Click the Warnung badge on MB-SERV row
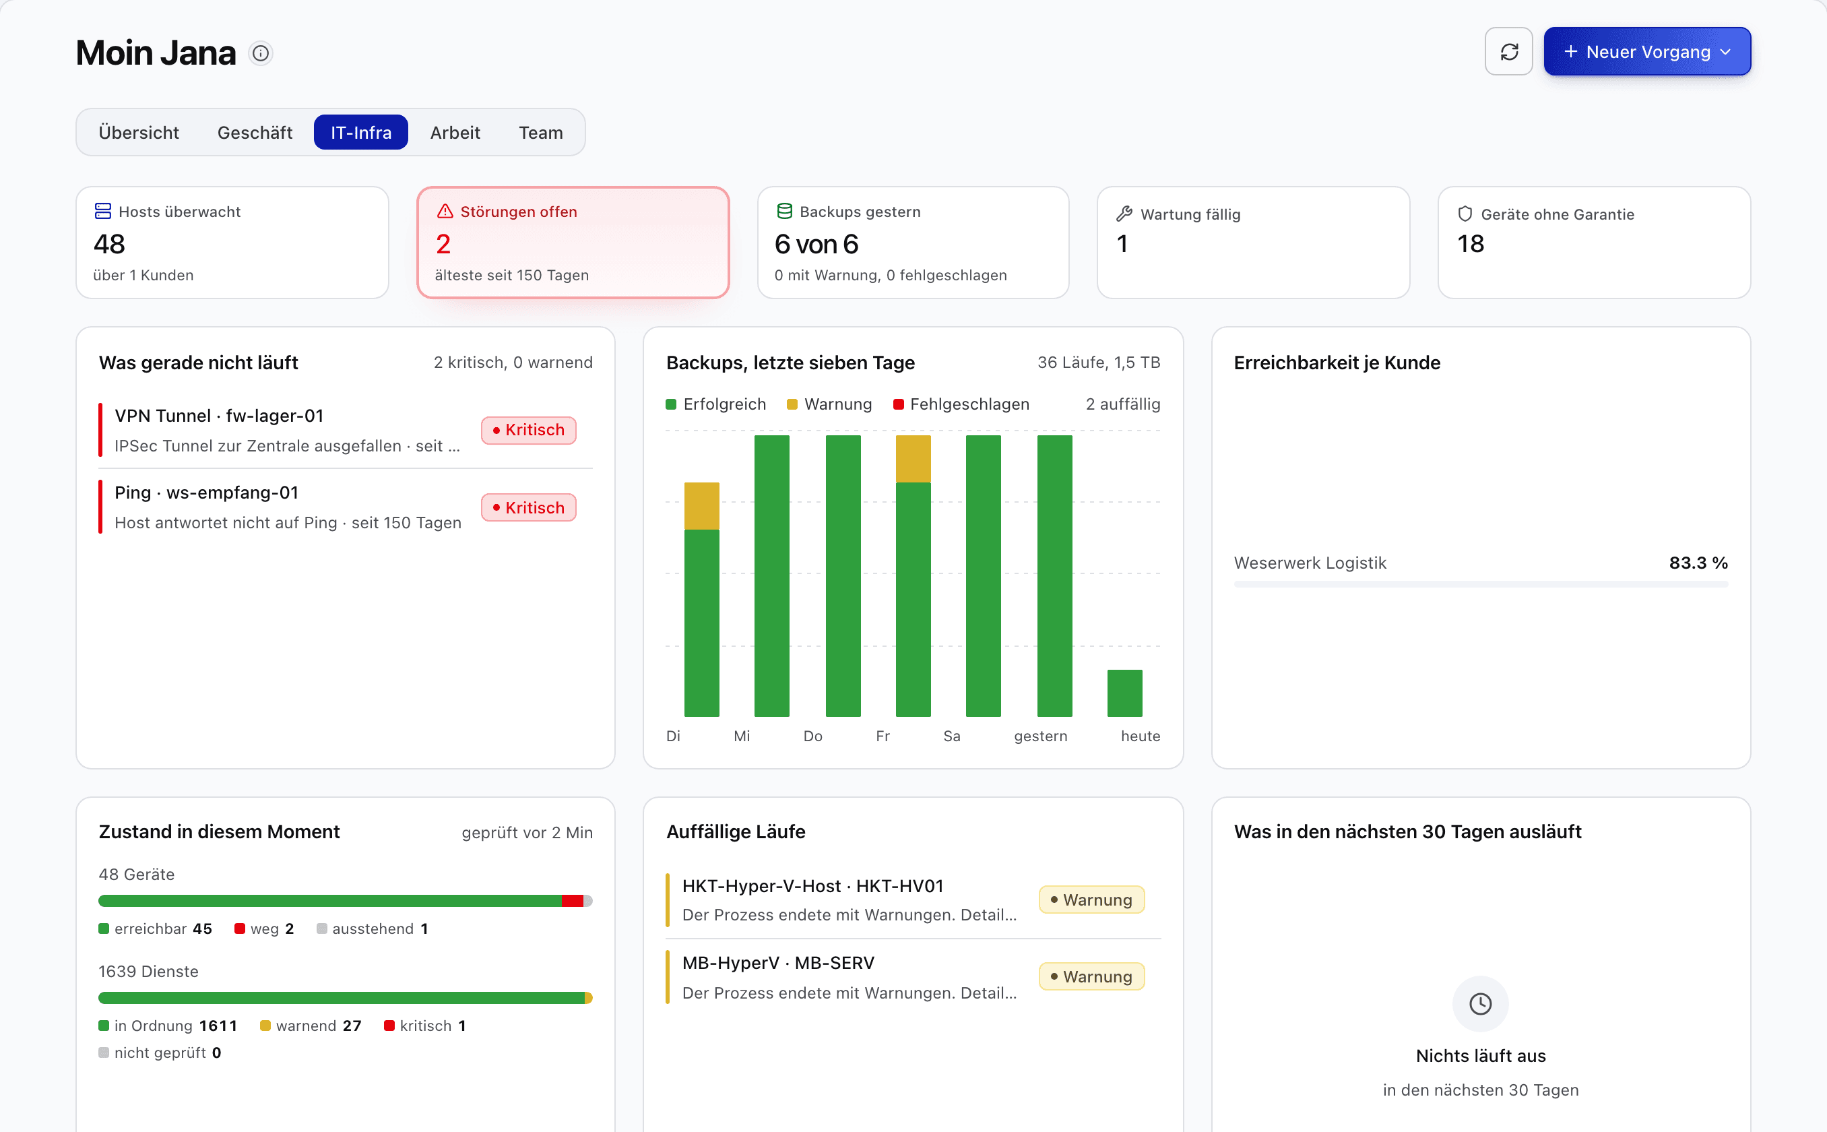 click(1091, 977)
